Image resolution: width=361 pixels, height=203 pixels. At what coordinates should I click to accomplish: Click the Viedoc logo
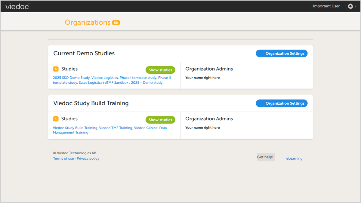(17, 6)
